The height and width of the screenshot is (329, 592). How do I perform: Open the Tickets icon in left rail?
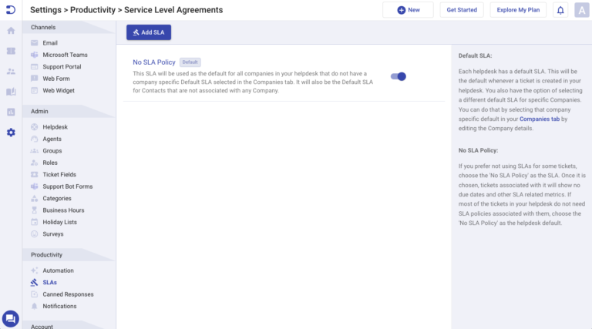pyautogui.click(x=11, y=51)
